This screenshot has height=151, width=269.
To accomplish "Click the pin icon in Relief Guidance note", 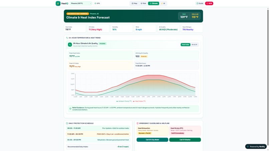I will click(70, 109).
